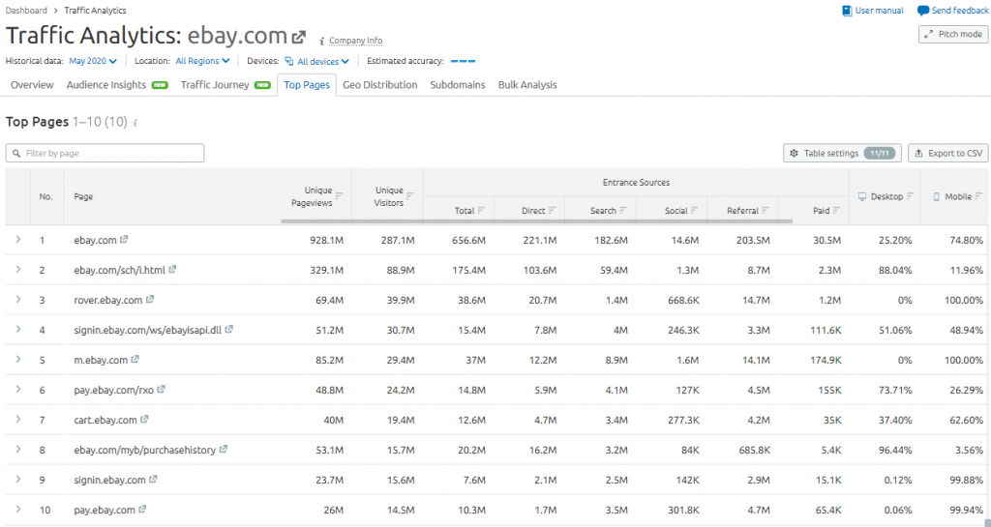Open the User manual link
991x527 pixels.
(x=873, y=11)
